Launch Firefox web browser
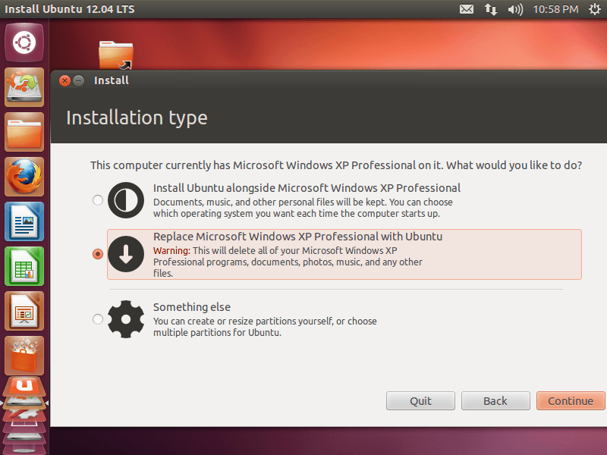The image size is (607, 455). pos(24,177)
